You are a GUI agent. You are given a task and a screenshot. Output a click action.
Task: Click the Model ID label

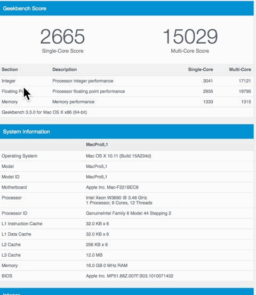click(11, 177)
